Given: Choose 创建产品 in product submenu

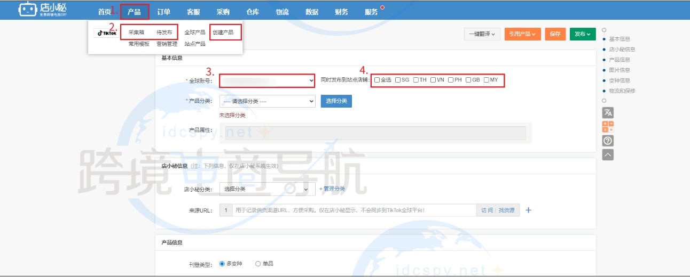Looking at the screenshot, I should (223, 32).
